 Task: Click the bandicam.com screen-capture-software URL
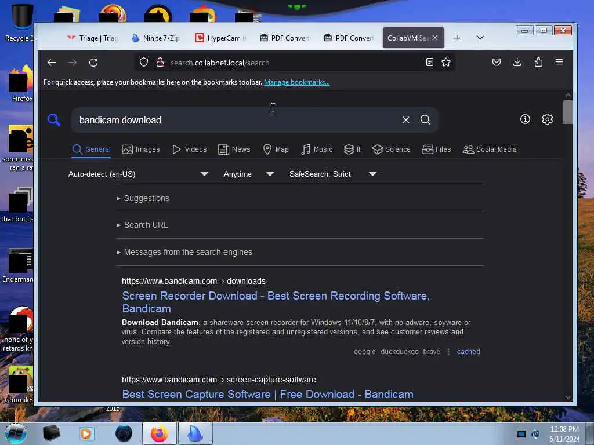coord(219,380)
